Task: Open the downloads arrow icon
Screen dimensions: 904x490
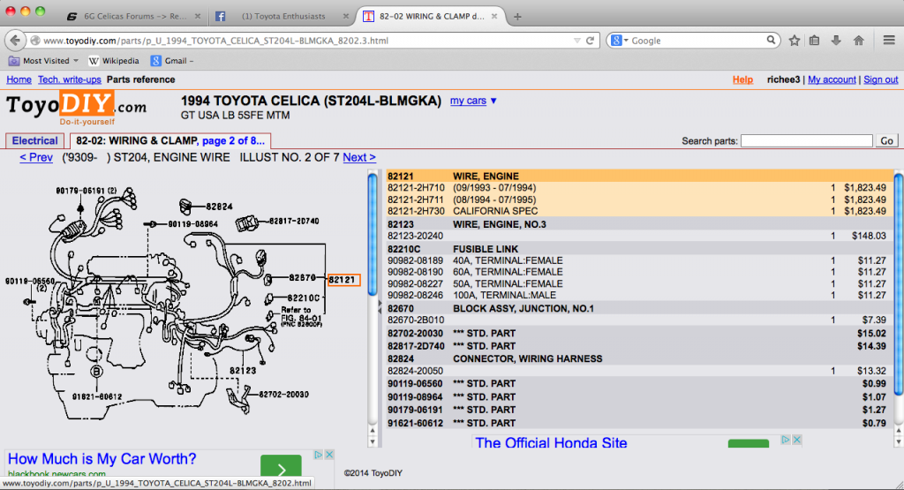Action: pos(836,41)
